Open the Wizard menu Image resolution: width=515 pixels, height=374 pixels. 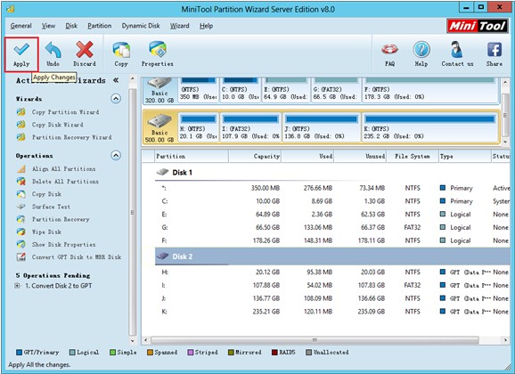(x=179, y=26)
